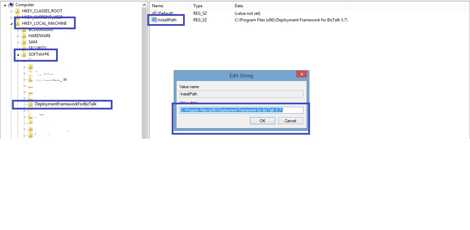Click the (Default) string value icon

coord(154,13)
